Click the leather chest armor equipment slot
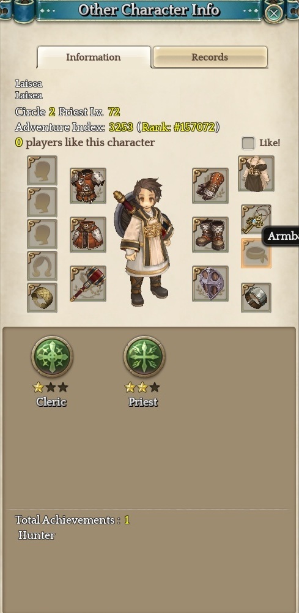Image resolution: width=299 pixels, height=613 pixels. click(x=88, y=186)
